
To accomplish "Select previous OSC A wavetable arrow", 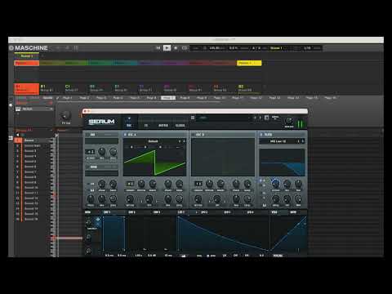I will (180, 141).
